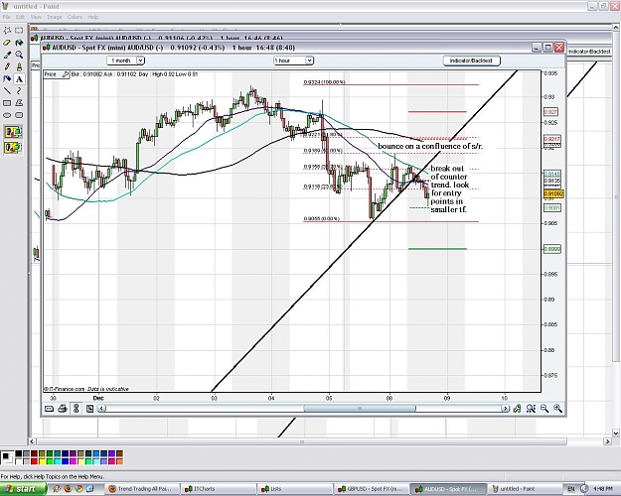
Task: Choose the lime green palette swatch
Action: [50, 461]
